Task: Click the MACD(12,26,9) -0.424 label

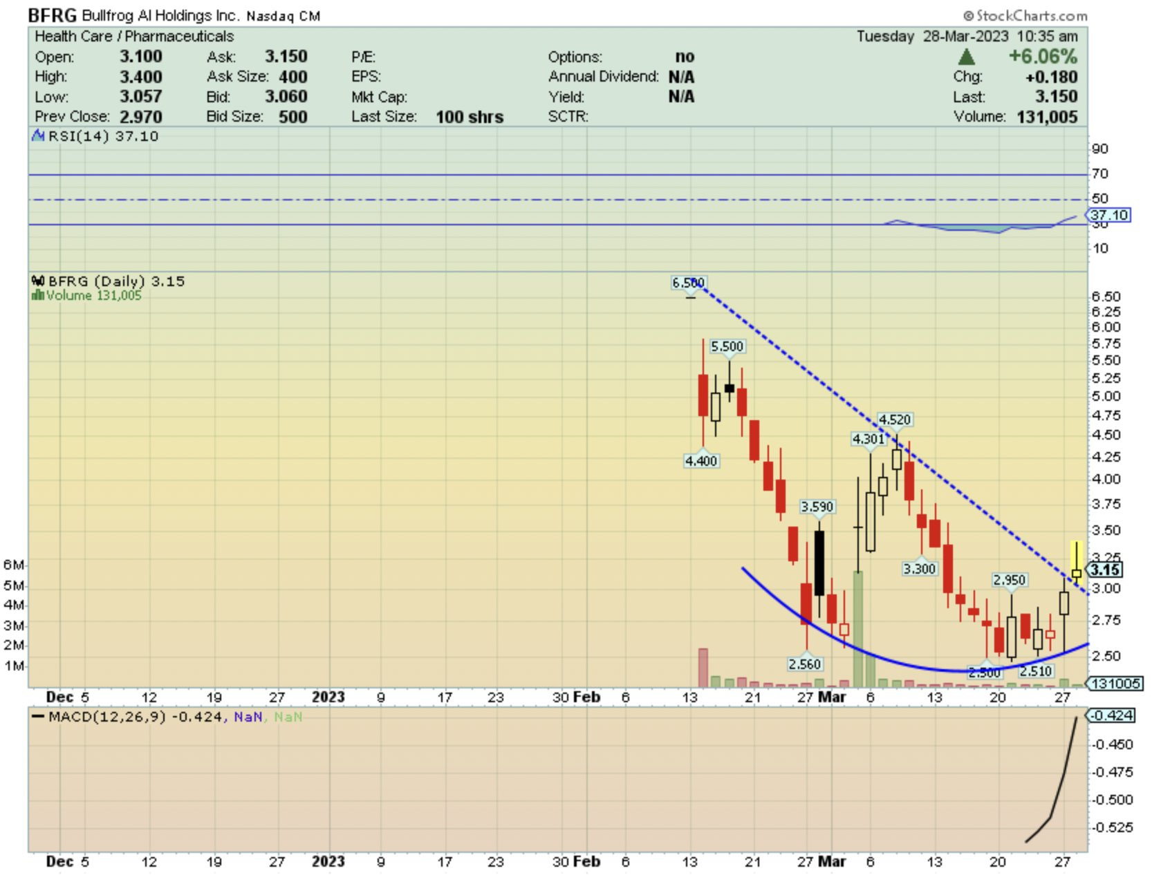Action: pyautogui.click(x=136, y=717)
